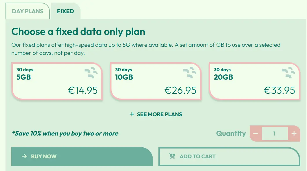The height and width of the screenshot is (171, 307).
Task: Click the plus icon to increase quantity
Action: [294, 134]
